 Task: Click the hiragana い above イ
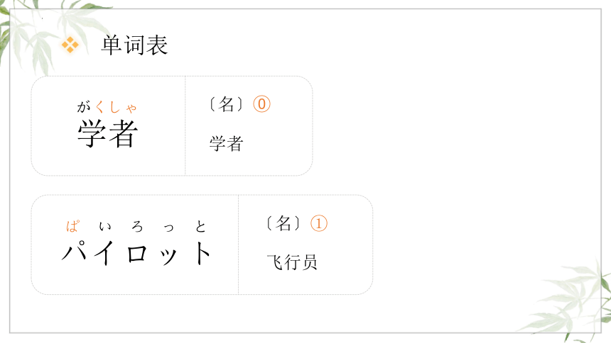[105, 226]
